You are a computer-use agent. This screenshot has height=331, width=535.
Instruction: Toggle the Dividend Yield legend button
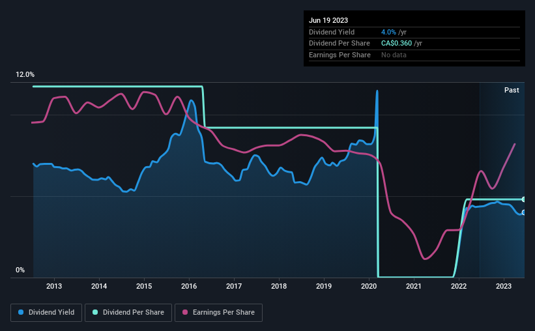click(46, 313)
